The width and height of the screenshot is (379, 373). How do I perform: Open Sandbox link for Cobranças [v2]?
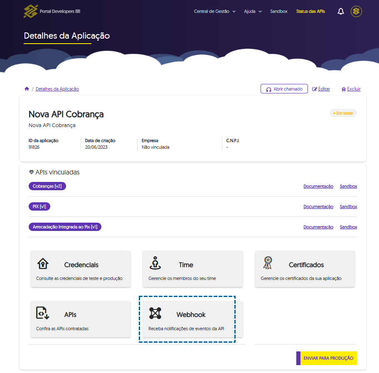click(x=348, y=186)
